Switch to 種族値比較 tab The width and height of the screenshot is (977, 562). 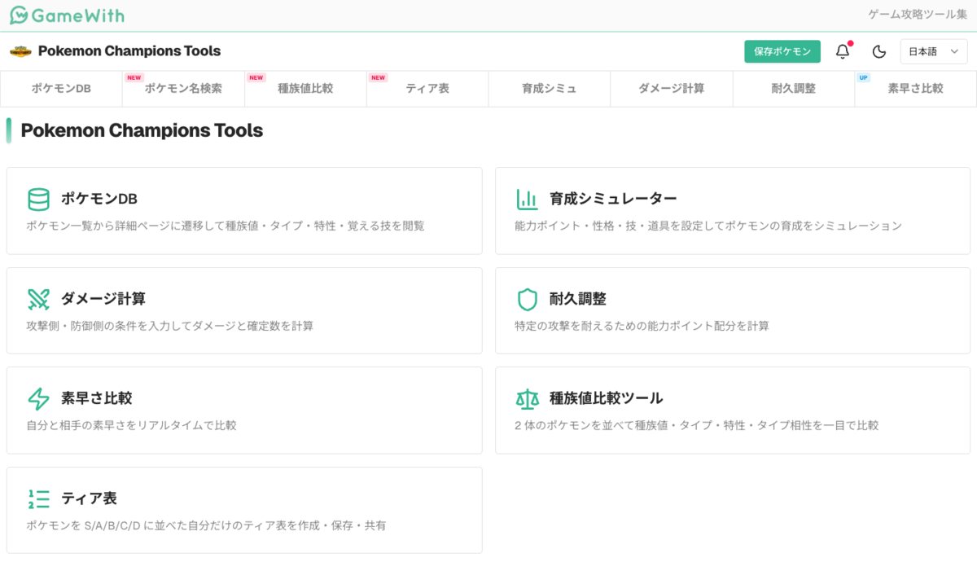305,89
